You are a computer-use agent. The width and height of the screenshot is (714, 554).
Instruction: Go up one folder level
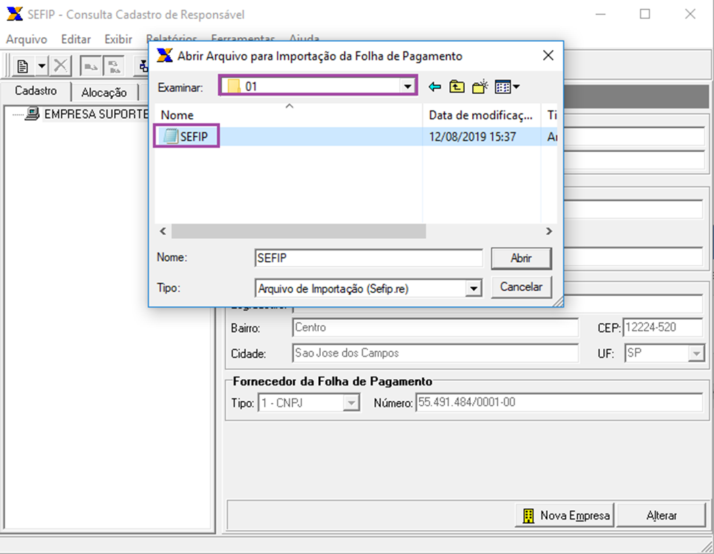pyautogui.click(x=457, y=86)
